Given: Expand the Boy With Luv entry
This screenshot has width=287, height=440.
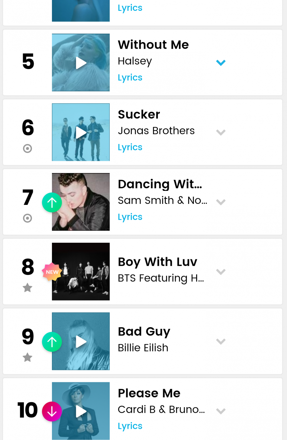Looking at the screenshot, I should click(221, 272).
